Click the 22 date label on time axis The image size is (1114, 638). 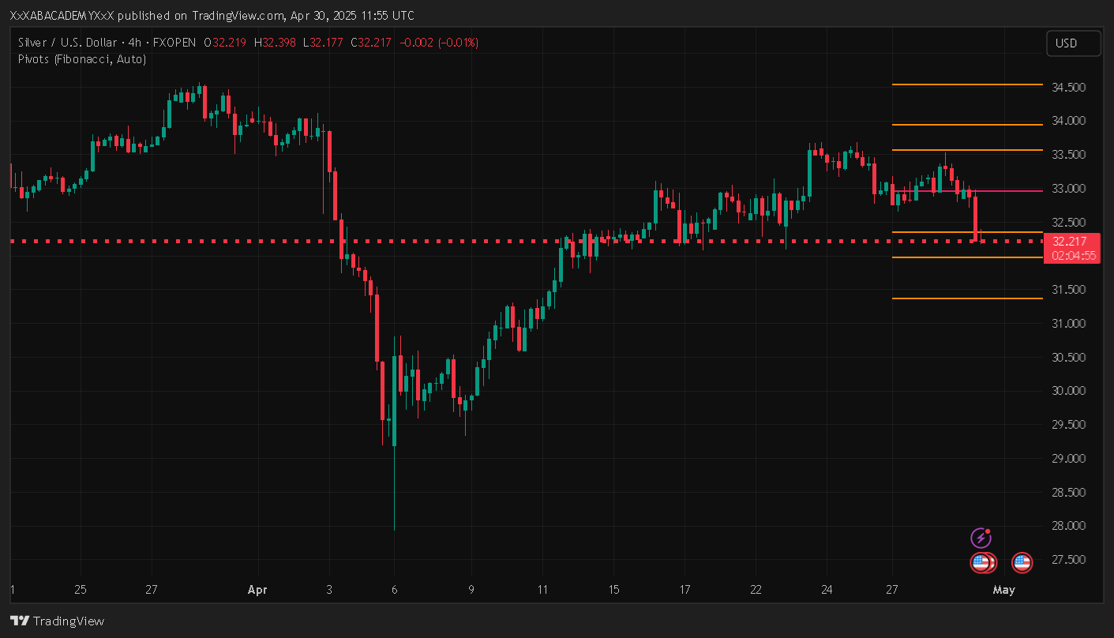pyautogui.click(x=756, y=590)
